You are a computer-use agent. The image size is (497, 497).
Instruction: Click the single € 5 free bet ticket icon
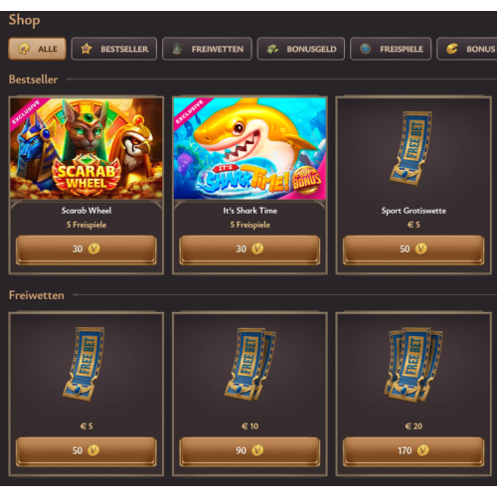(x=84, y=364)
